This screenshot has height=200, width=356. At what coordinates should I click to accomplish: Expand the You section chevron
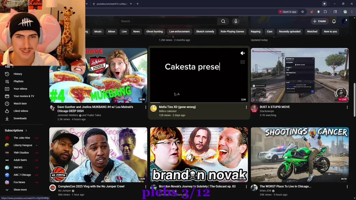[x=13, y=67]
